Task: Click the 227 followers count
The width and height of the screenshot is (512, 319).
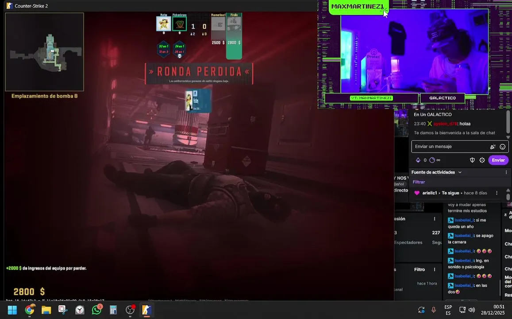Action: (x=436, y=233)
